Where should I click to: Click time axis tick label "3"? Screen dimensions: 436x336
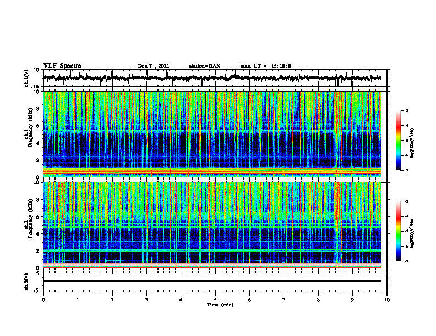click(146, 300)
